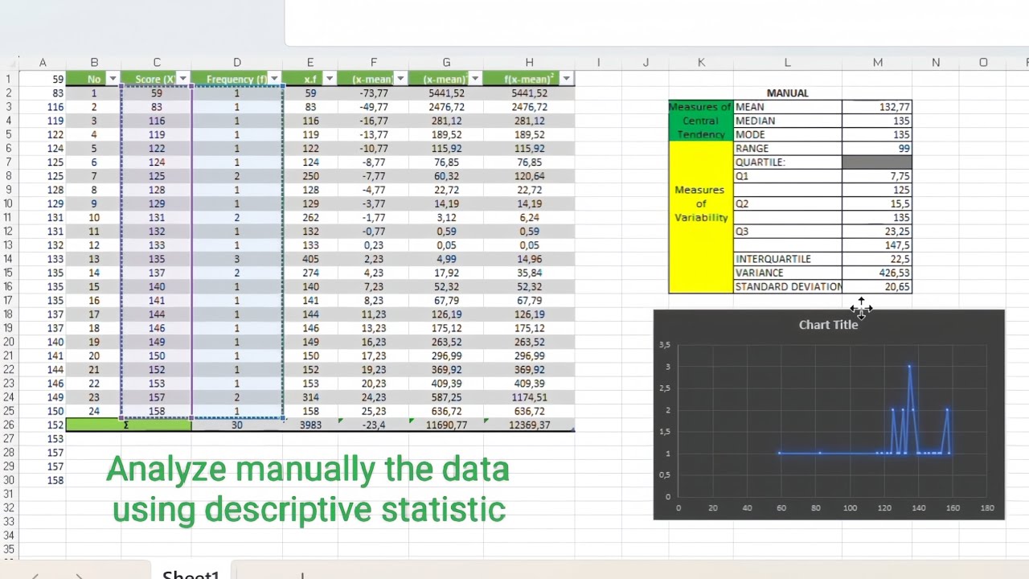Open the (x-mean) filter dropdown in column F
The image size is (1029, 579).
400,79
